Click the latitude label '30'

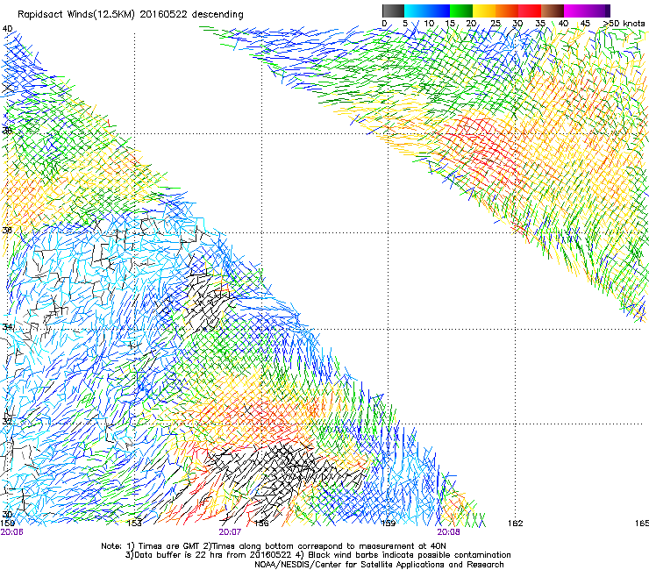tap(7, 515)
